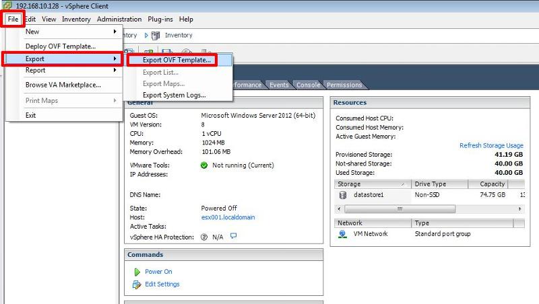This screenshot has width=539, height=304.
Task: Select the datastore1 storage row name
Action: 369,194
